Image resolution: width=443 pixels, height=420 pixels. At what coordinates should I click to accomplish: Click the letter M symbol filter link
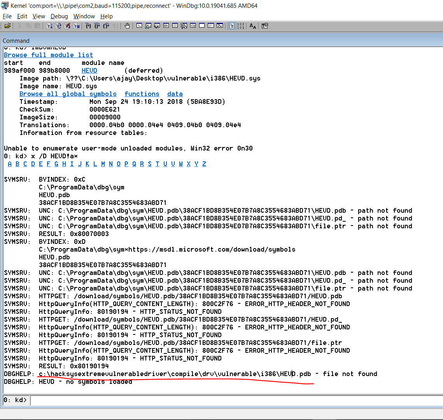(x=103, y=164)
